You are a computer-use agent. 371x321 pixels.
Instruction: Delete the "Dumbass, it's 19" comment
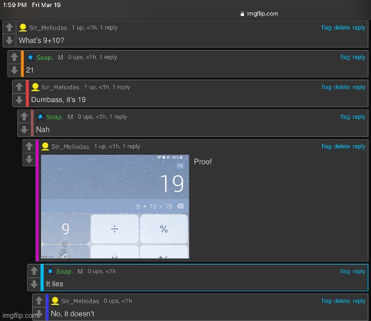tap(341, 87)
